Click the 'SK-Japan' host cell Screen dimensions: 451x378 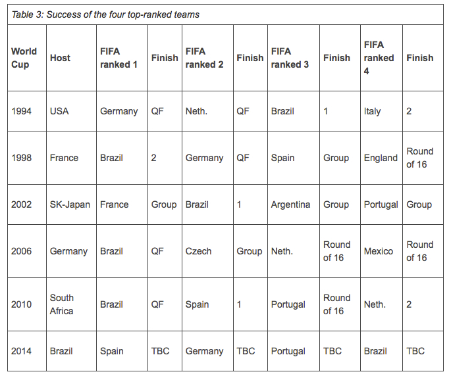point(71,204)
